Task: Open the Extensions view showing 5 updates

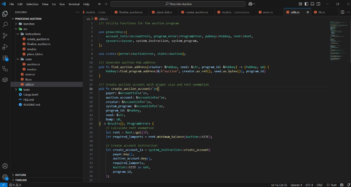Action: click(x=5, y=58)
